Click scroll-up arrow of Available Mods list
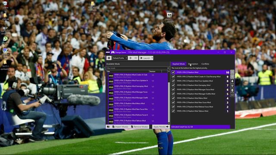This screenshot has height=155, width=276. tap(169, 71)
